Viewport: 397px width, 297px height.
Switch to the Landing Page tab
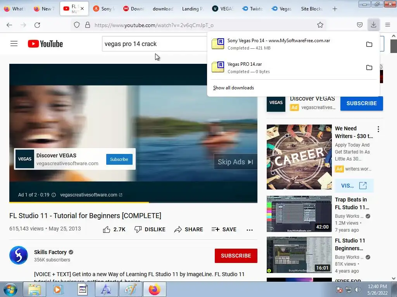pyautogui.click(x=192, y=9)
